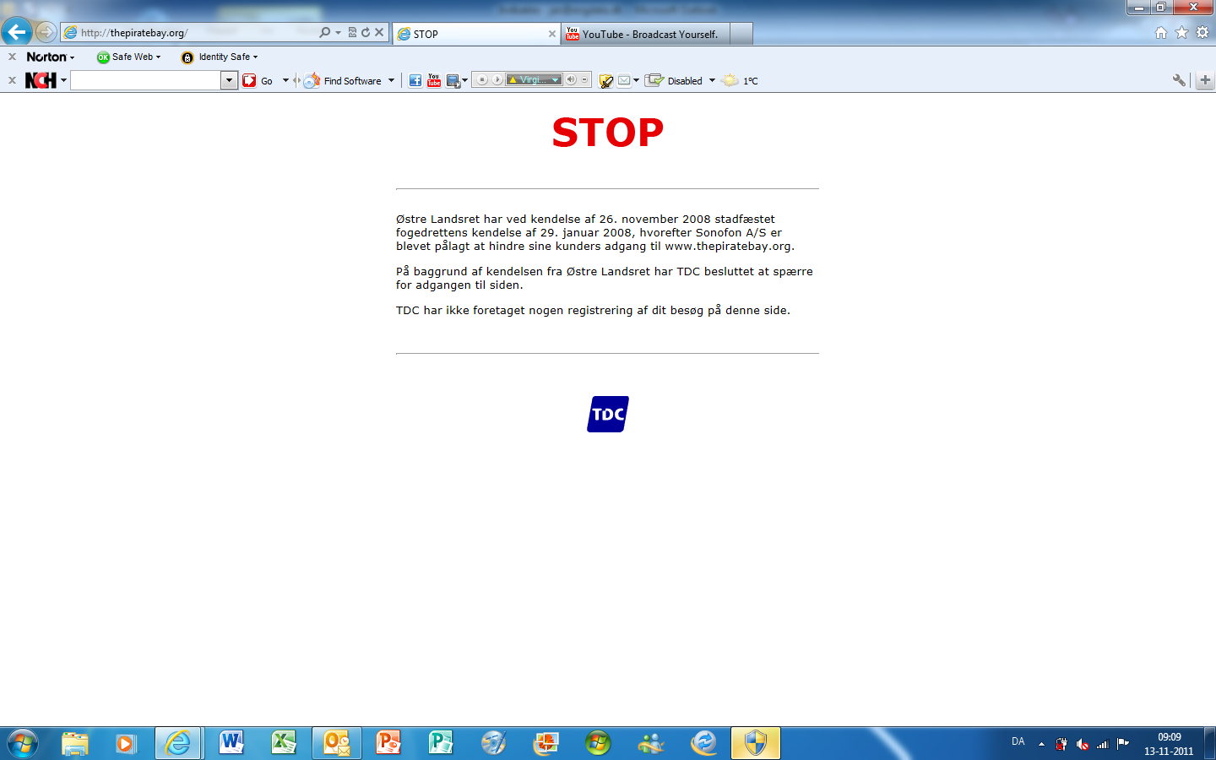Click the www.thepiratebay.org text in the paragraph

pyautogui.click(x=728, y=247)
